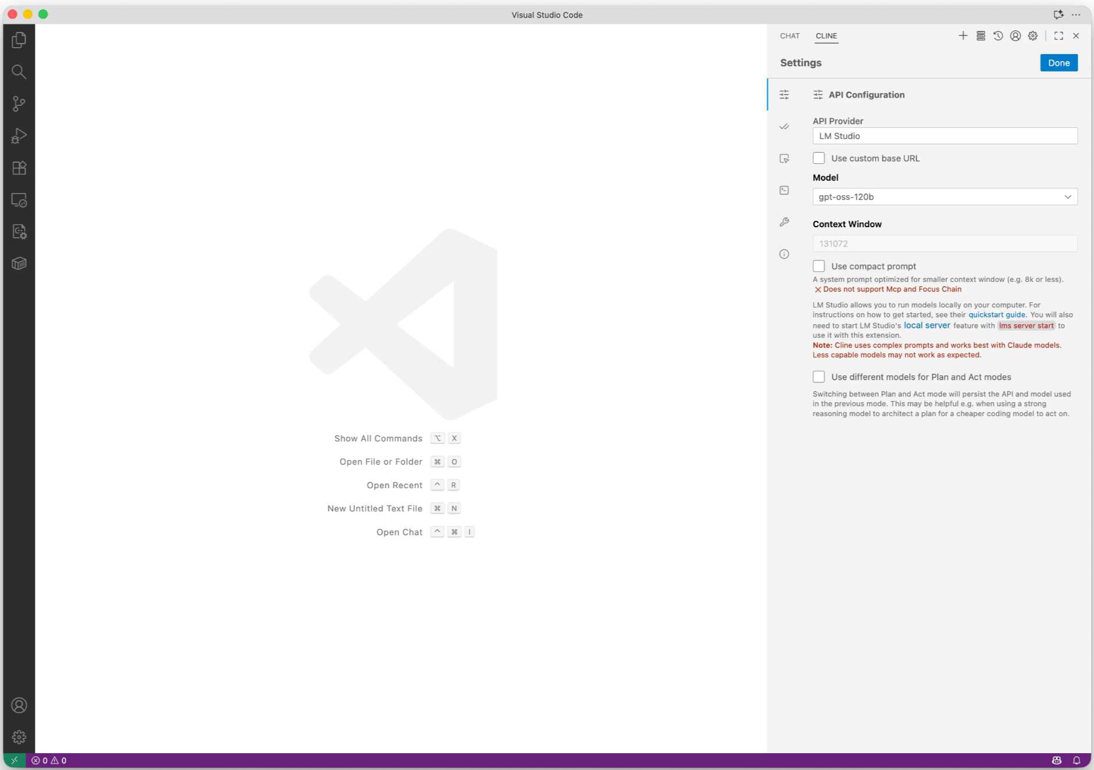This screenshot has width=1094, height=770.
Task: Open the Run and Debug view
Action: coord(19,136)
